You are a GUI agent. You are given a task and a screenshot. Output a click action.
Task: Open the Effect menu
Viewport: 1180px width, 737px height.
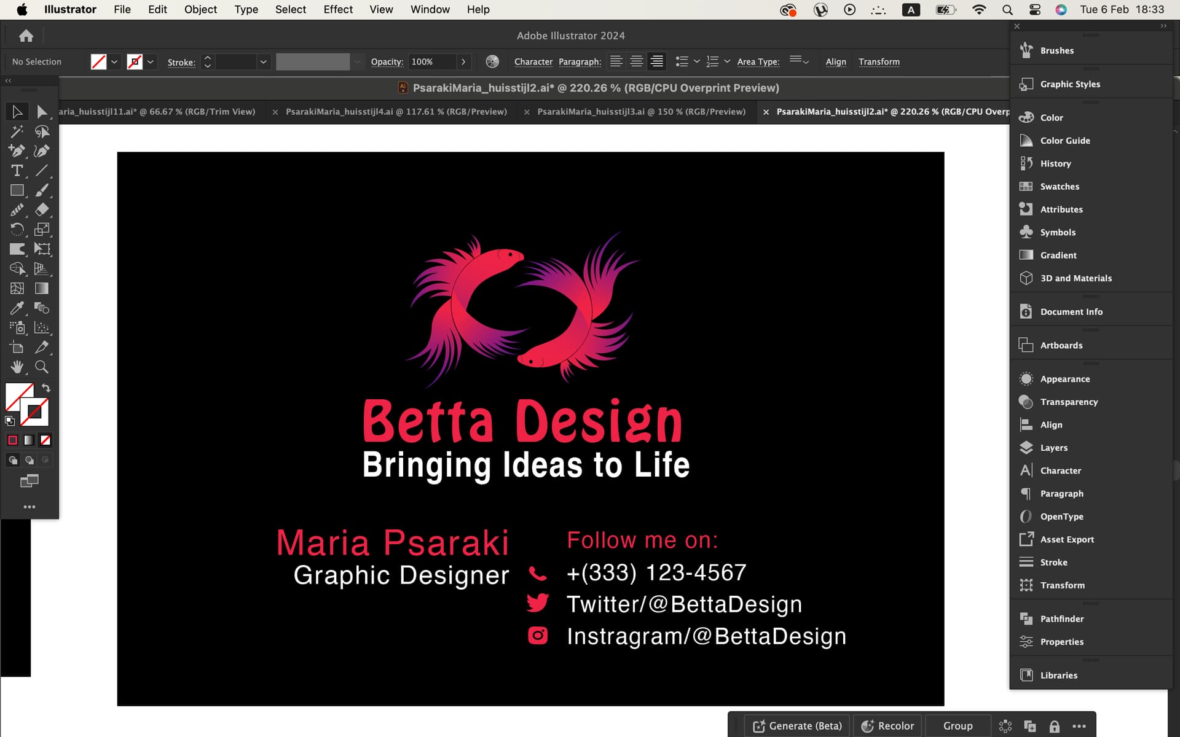pyautogui.click(x=338, y=9)
